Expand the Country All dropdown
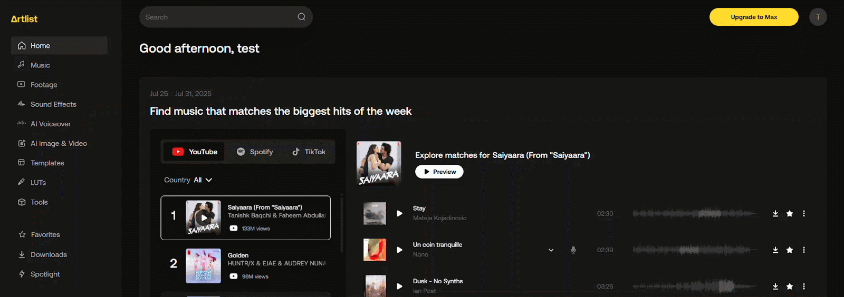 pyautogui.click(x=188, y=180)
